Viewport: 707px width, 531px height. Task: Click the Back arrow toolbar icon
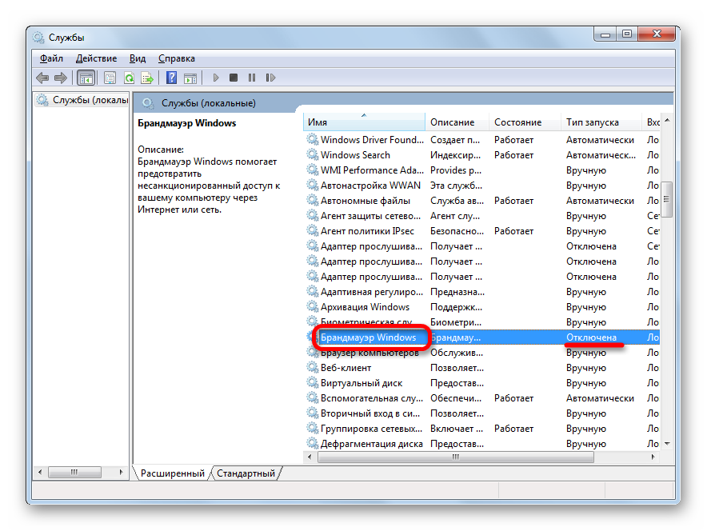coord(42,78)
